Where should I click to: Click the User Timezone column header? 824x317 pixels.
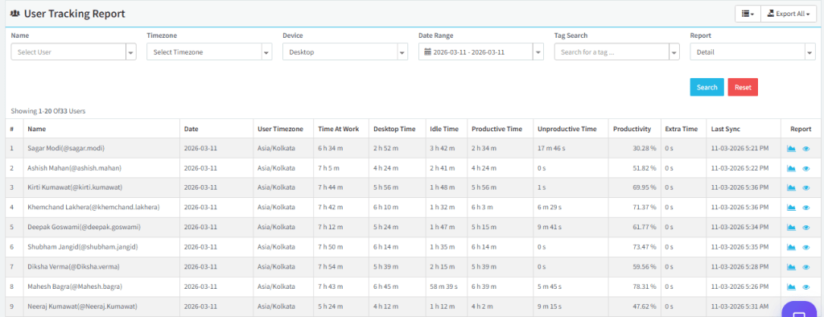pyautogui.click(x=280, y=129)
